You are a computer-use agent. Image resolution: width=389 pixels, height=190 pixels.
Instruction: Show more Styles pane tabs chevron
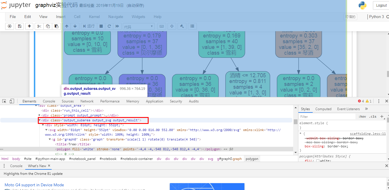click(366, 109)
